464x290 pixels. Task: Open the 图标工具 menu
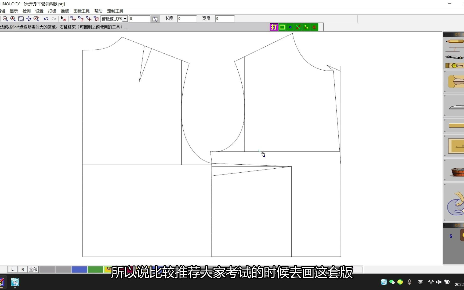coord(82,11)
